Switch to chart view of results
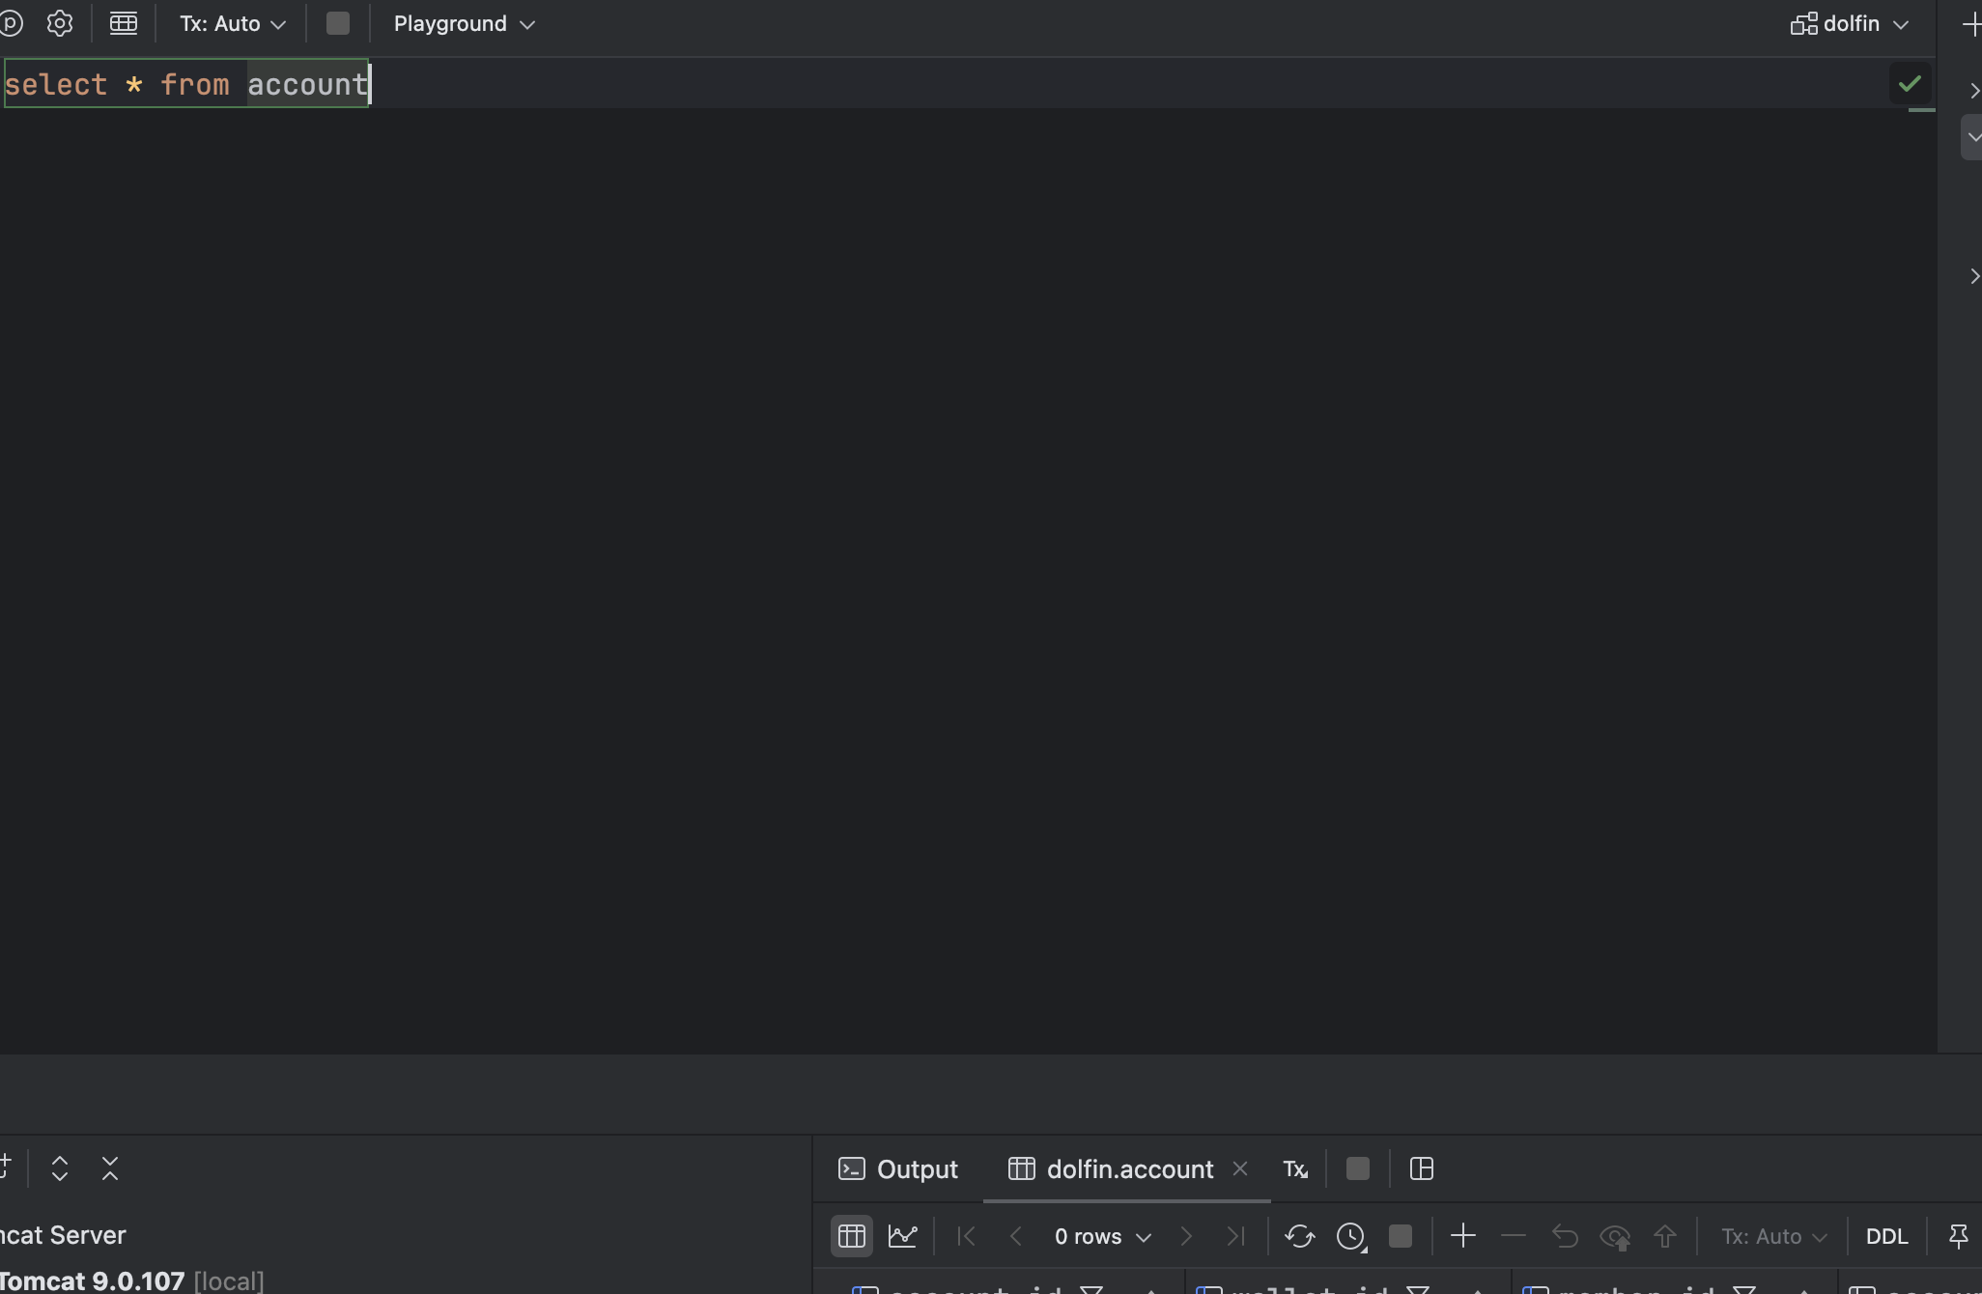This screenshot has height=1294, width=1982. (902, 1236)
